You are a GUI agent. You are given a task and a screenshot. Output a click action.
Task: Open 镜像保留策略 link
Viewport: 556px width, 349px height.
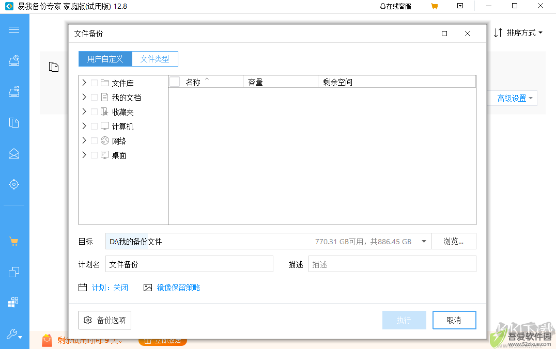(178, 288)
